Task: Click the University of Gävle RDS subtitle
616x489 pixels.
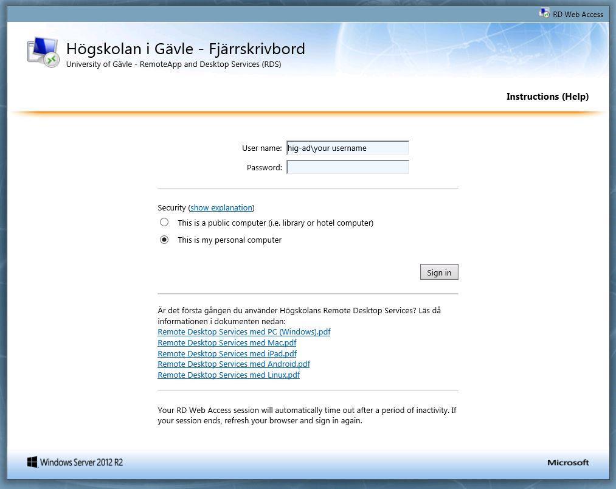Action: click(174, 64)
